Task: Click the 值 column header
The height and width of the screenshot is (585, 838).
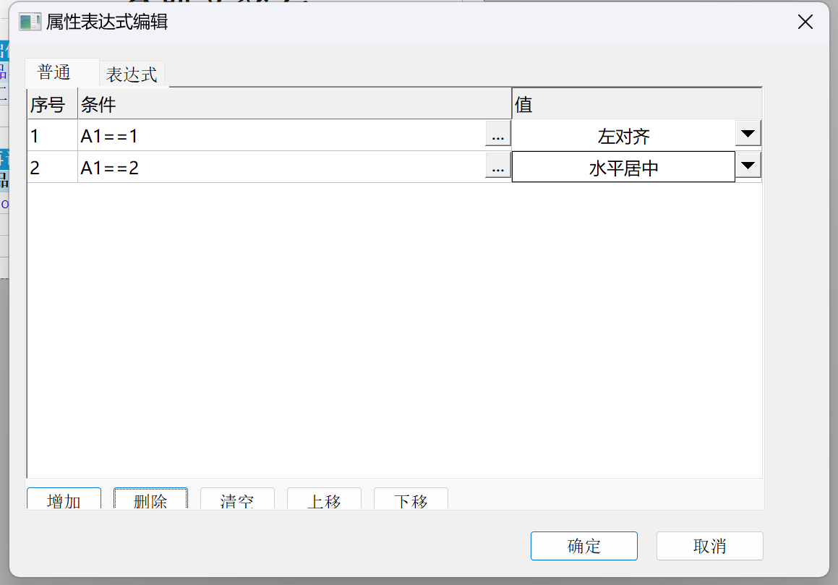Action: coord(636,105)
